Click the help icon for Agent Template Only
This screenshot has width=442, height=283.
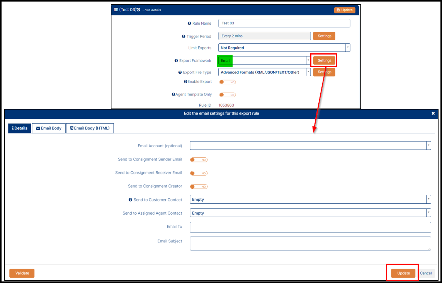click(173, 95)
